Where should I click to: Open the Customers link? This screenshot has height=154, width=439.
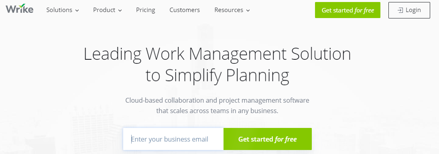tap(185, 10)
